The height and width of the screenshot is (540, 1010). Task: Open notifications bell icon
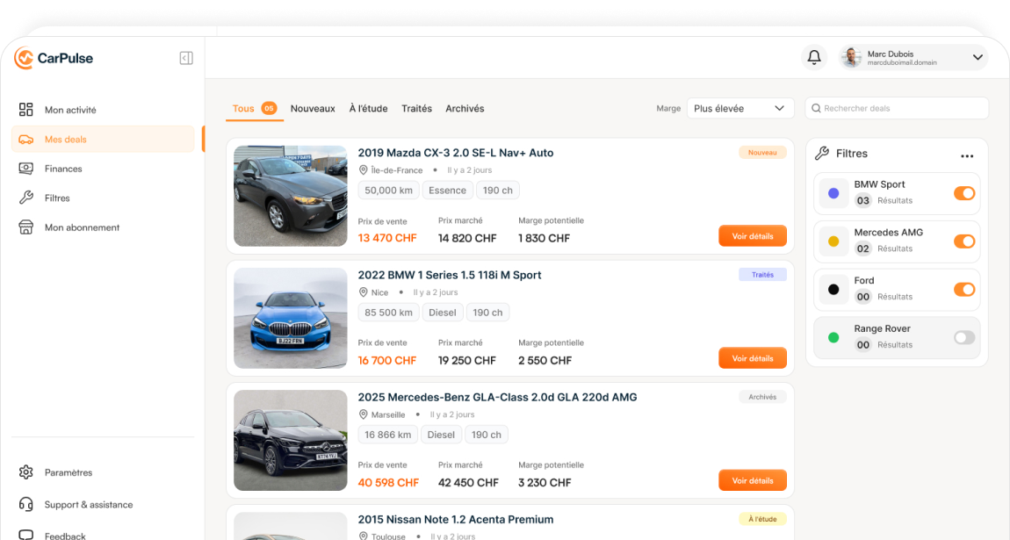tap(814, 57)
